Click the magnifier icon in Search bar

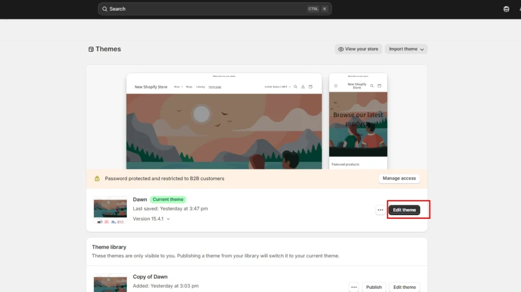(x=105, y=9)
